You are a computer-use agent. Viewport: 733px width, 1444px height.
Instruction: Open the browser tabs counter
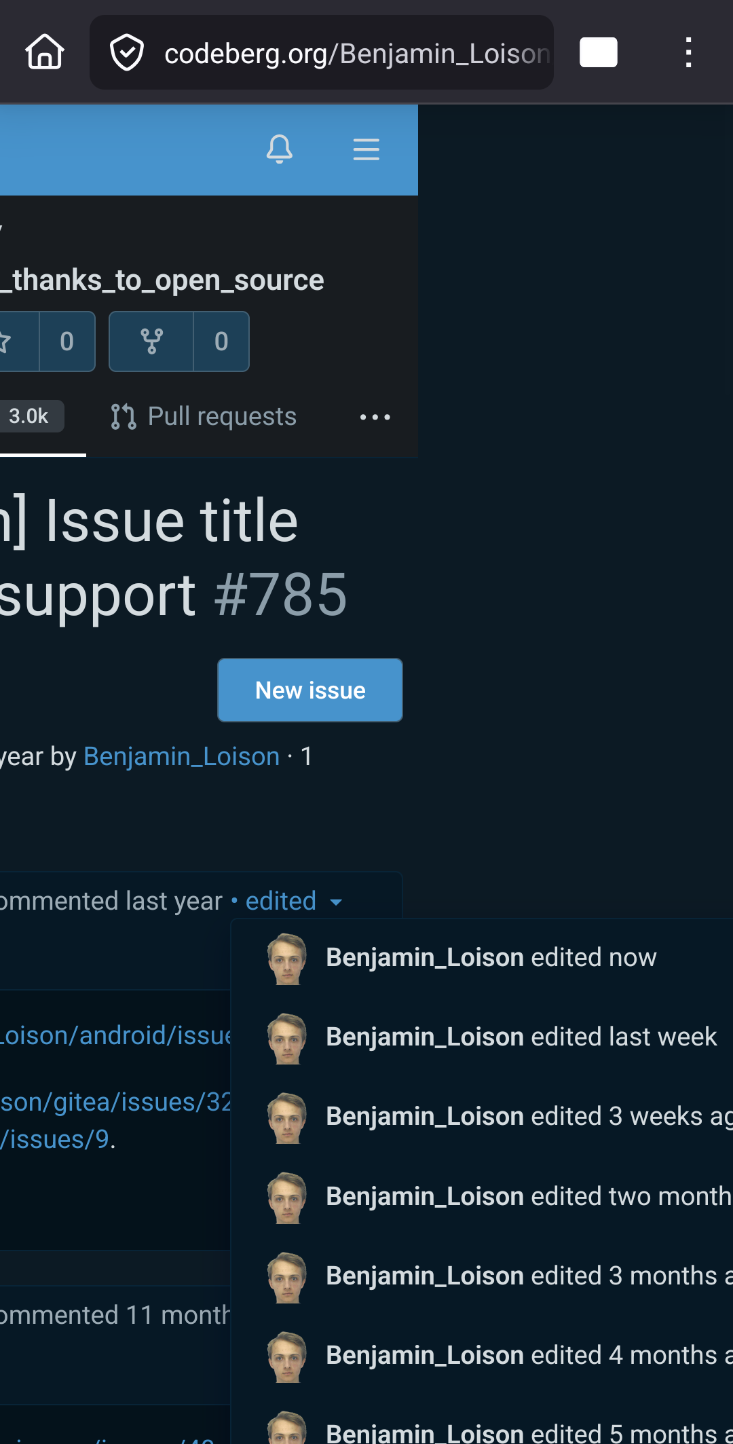(x=598, y=52)
